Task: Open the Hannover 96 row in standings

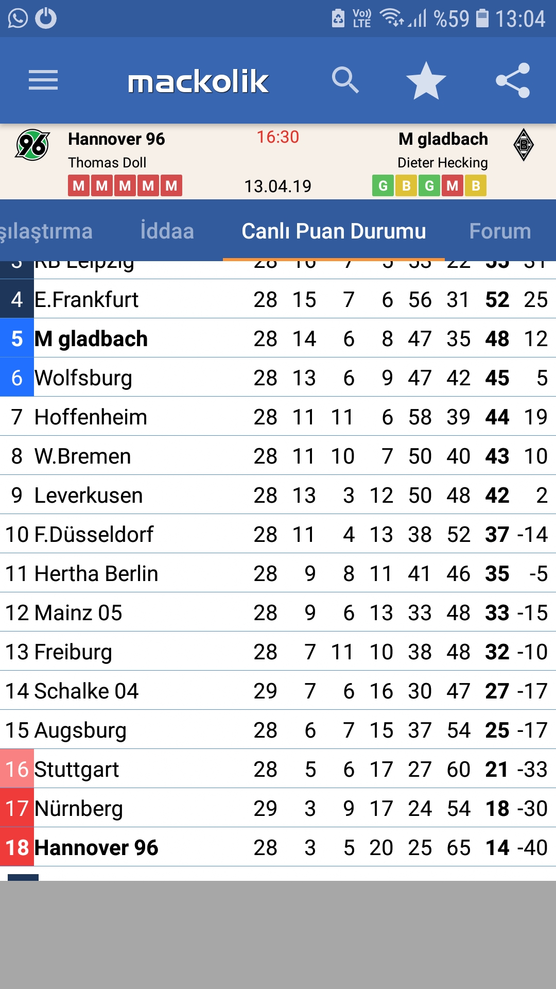Action: 278,847
